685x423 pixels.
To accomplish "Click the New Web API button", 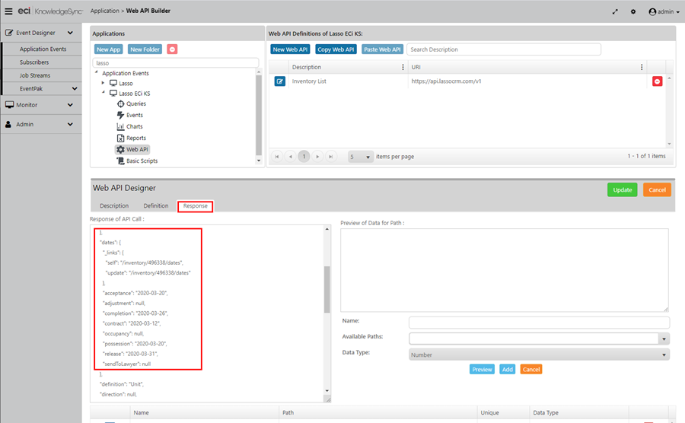I will 290,49.
